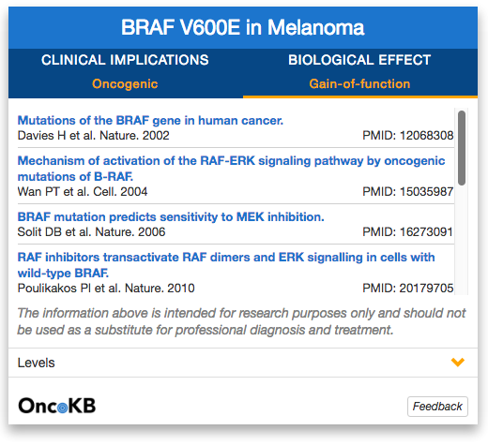Click the OncoKB logo
488x445 pixels.
[x=57, y=406]
